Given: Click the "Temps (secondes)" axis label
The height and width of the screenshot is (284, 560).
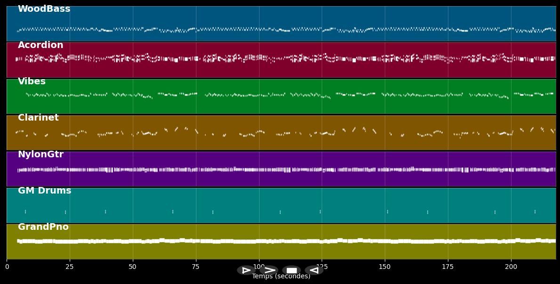Looking at the screenshot, I should [281, 276].
